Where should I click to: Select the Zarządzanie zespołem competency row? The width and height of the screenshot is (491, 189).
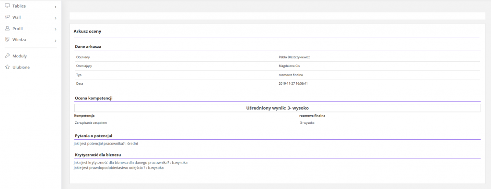277,123
